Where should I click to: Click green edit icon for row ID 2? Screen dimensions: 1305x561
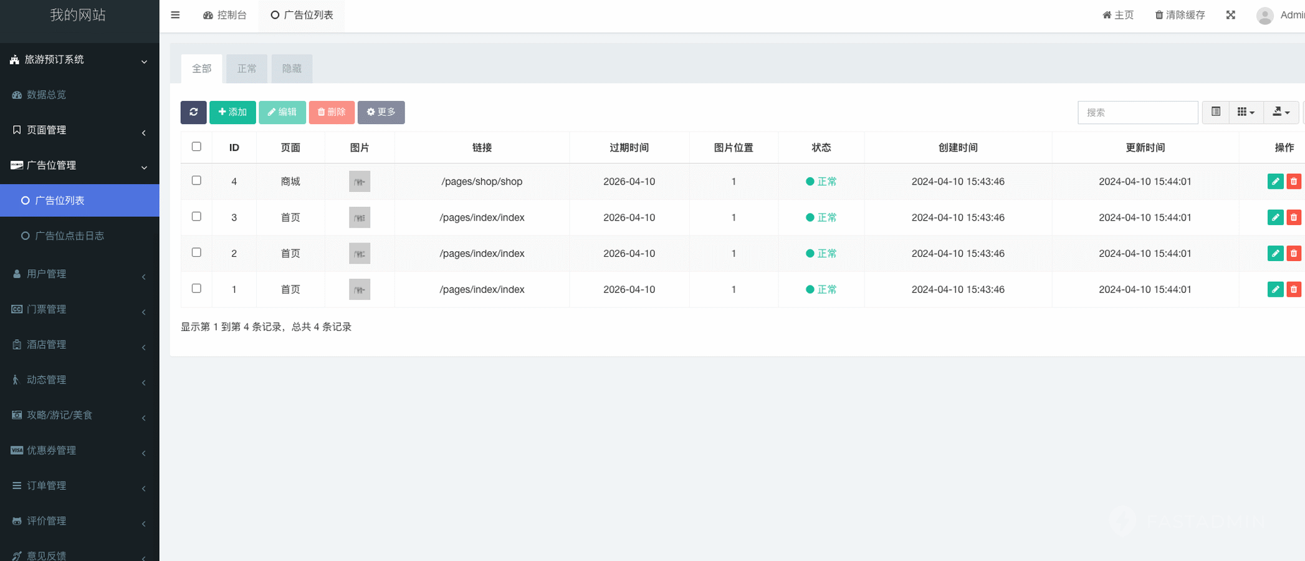click(x=1275, y=254)
